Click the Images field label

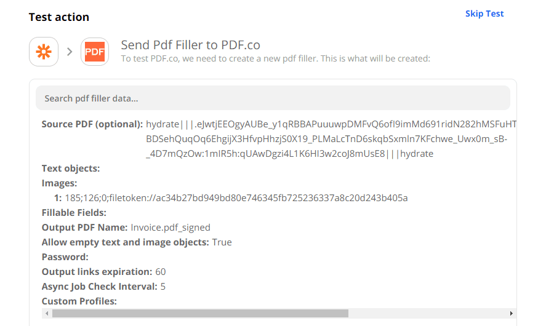point(60,183)
